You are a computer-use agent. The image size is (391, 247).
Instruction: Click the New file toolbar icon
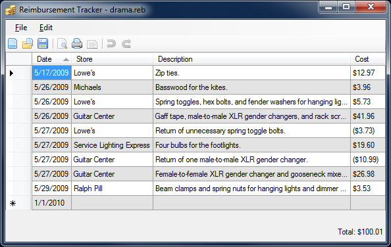click(13, 44)
